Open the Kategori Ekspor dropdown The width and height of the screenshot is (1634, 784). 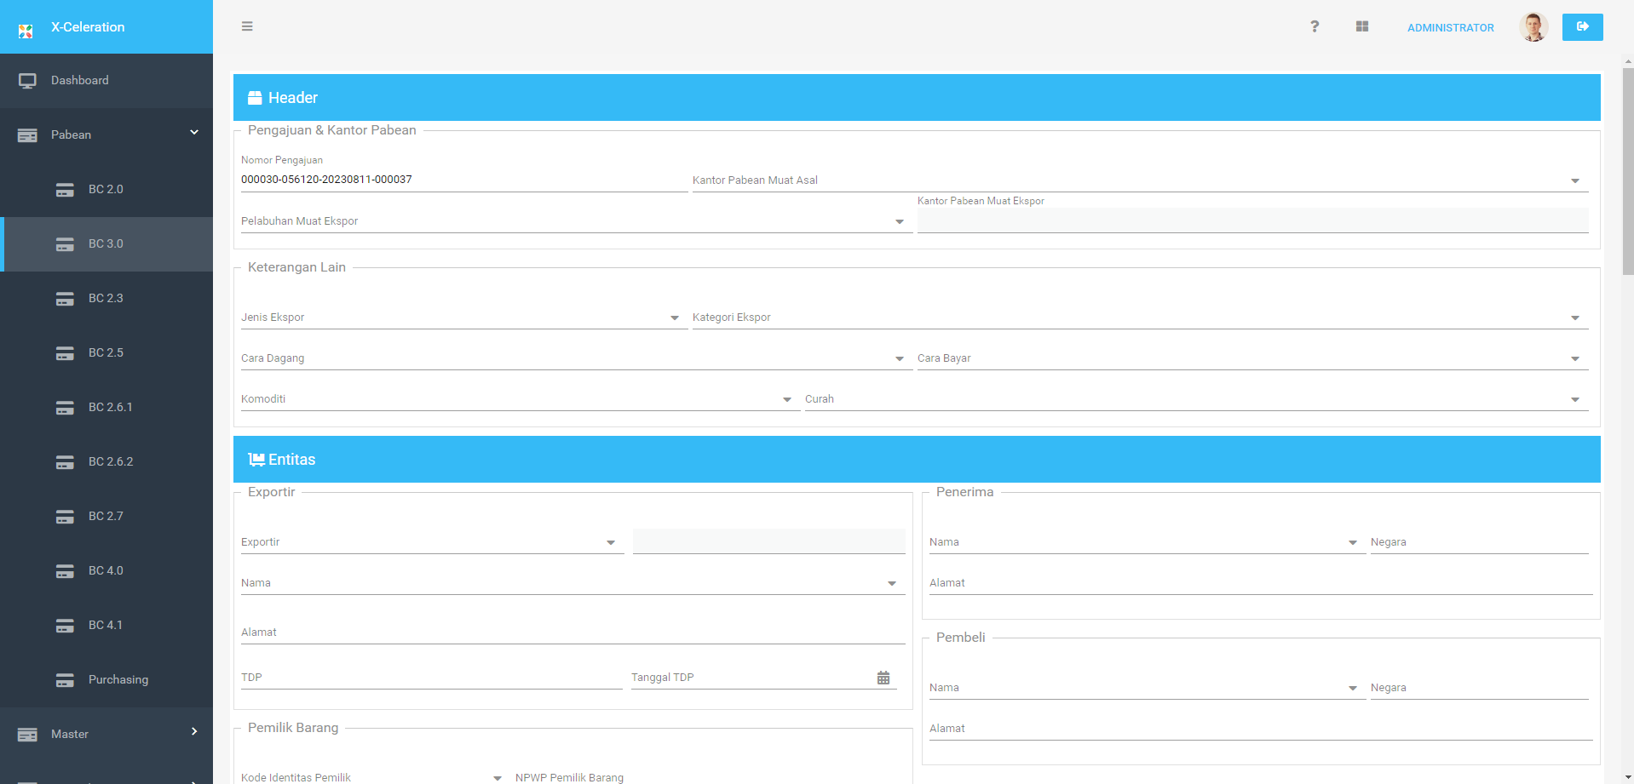tap(1140, 318)
